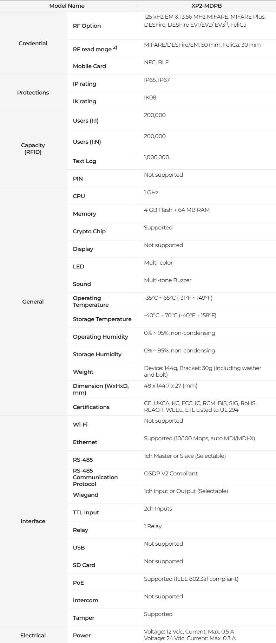Select the Multi-tone Buzzer sound value

point(167,280)
